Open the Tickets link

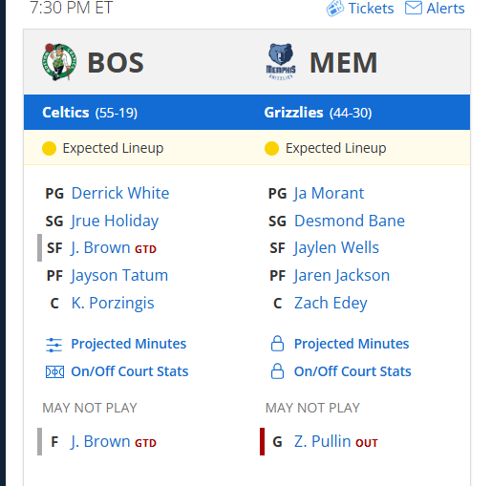pyautogui.click(x=371, y=9)
